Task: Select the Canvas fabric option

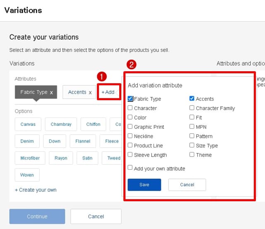Action: (28, 124)
